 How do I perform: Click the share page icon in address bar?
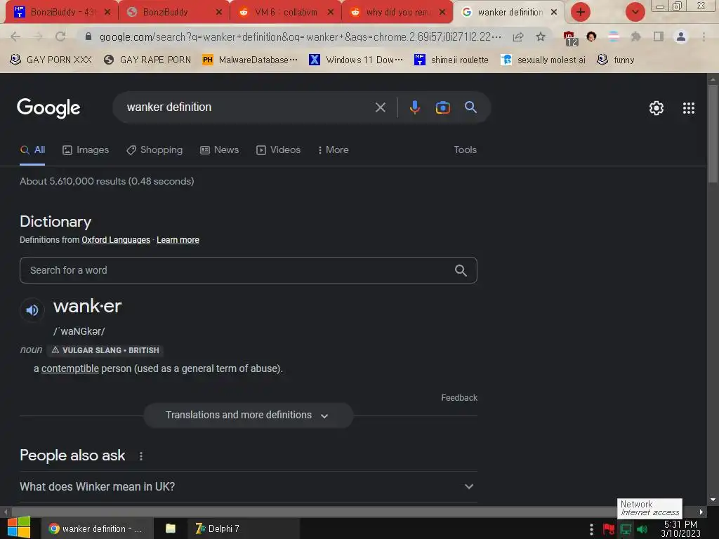(x=518, y=36)
